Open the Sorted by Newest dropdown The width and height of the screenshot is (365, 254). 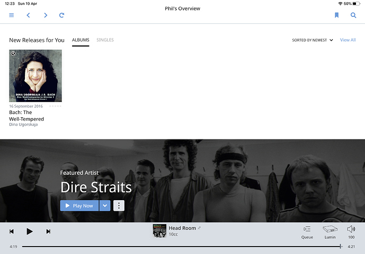313,40
